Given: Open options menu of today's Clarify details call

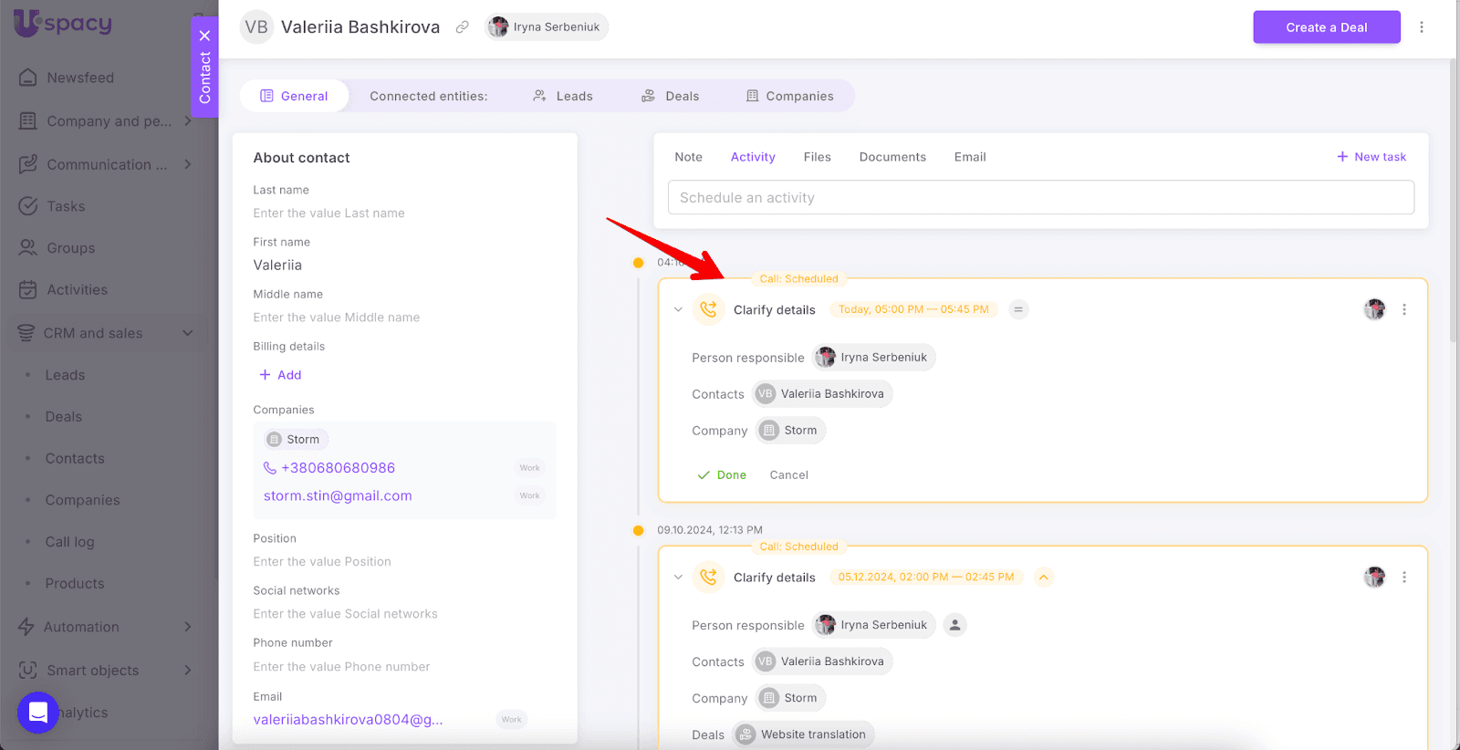Looking at the screenshot, I should [1404, 310].
